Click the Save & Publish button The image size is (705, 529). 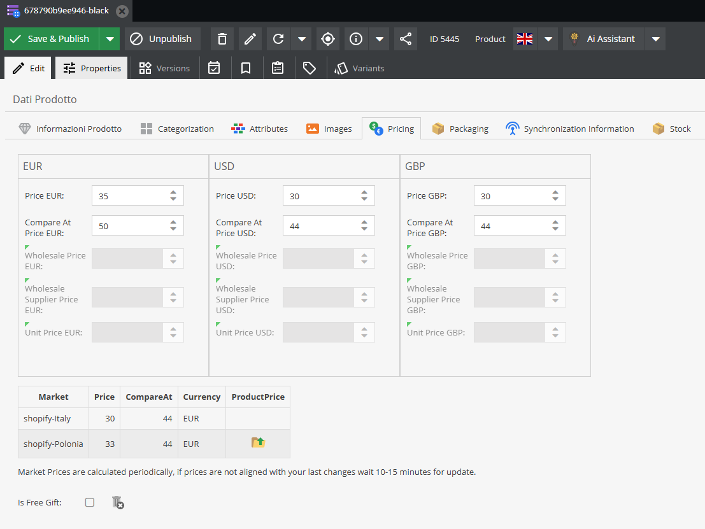pos(51,39)
